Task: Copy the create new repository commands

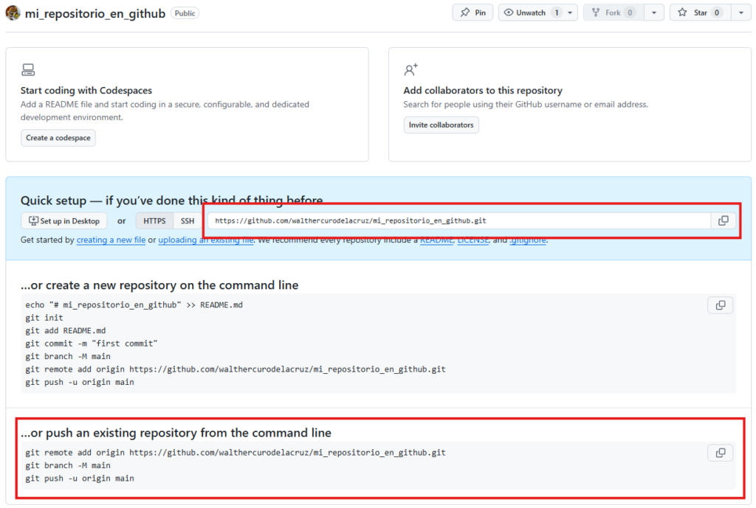Action: pos(721,305)
